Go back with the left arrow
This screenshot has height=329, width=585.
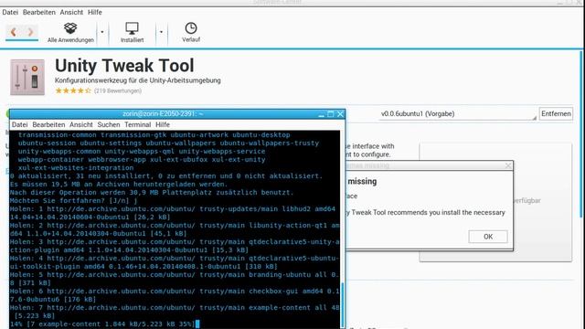pyautogui.click(x=14, y=32)
